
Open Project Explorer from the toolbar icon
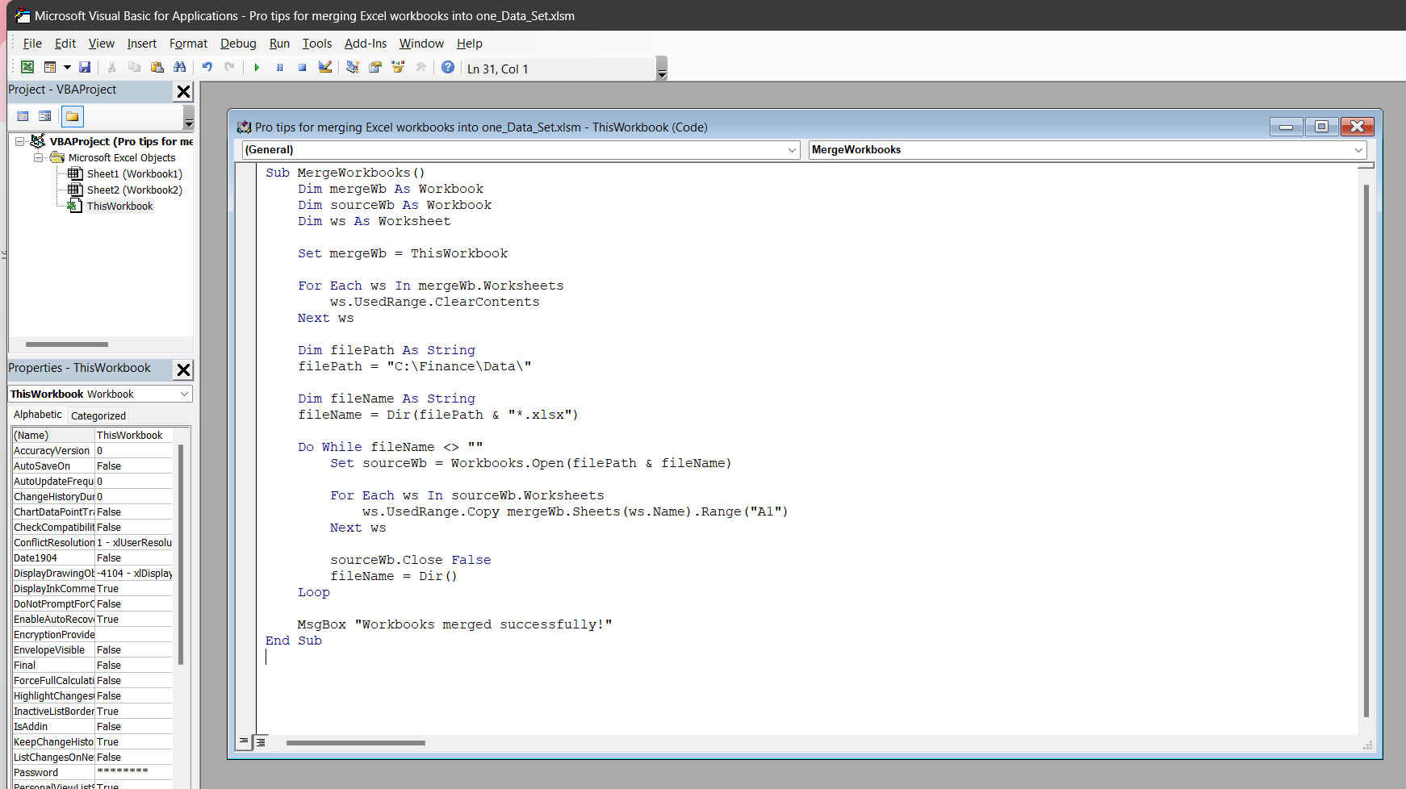(x=353, y=68)
